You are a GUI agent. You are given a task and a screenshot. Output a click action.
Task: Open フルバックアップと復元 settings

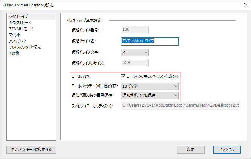(x=25, y=47)
